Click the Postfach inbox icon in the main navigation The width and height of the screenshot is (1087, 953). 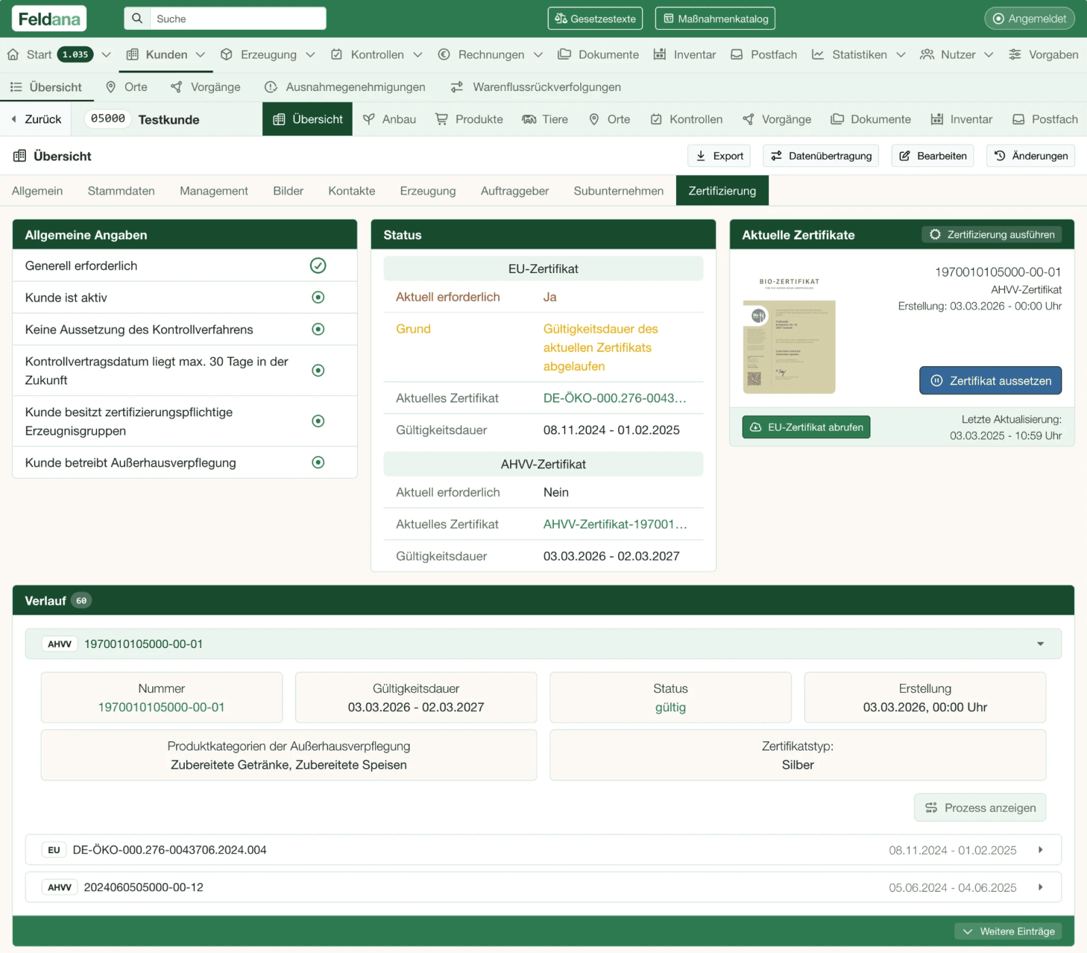(736, 54)
